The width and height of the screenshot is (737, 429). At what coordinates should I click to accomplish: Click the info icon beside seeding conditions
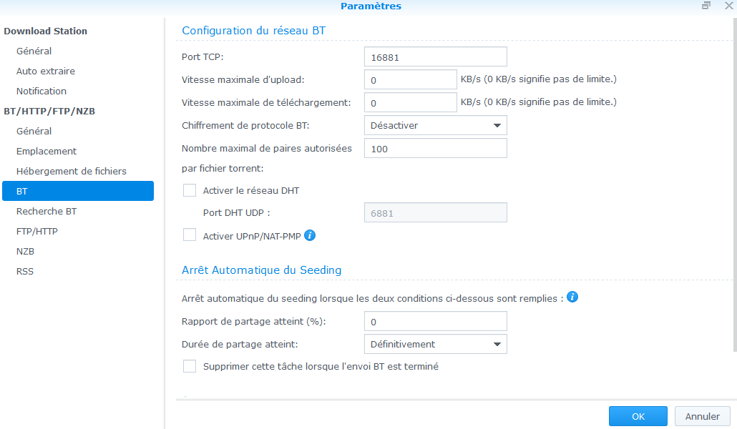click(x=572, y=297)
